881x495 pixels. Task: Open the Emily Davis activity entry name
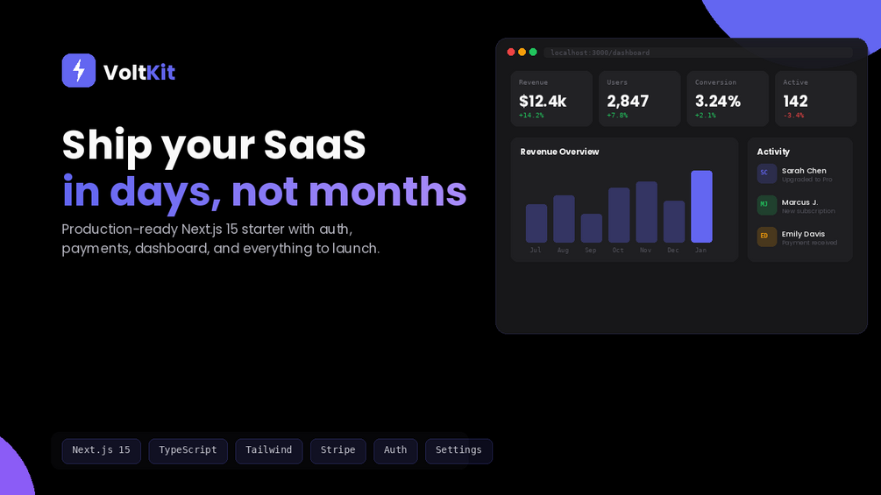coord(803,234)
